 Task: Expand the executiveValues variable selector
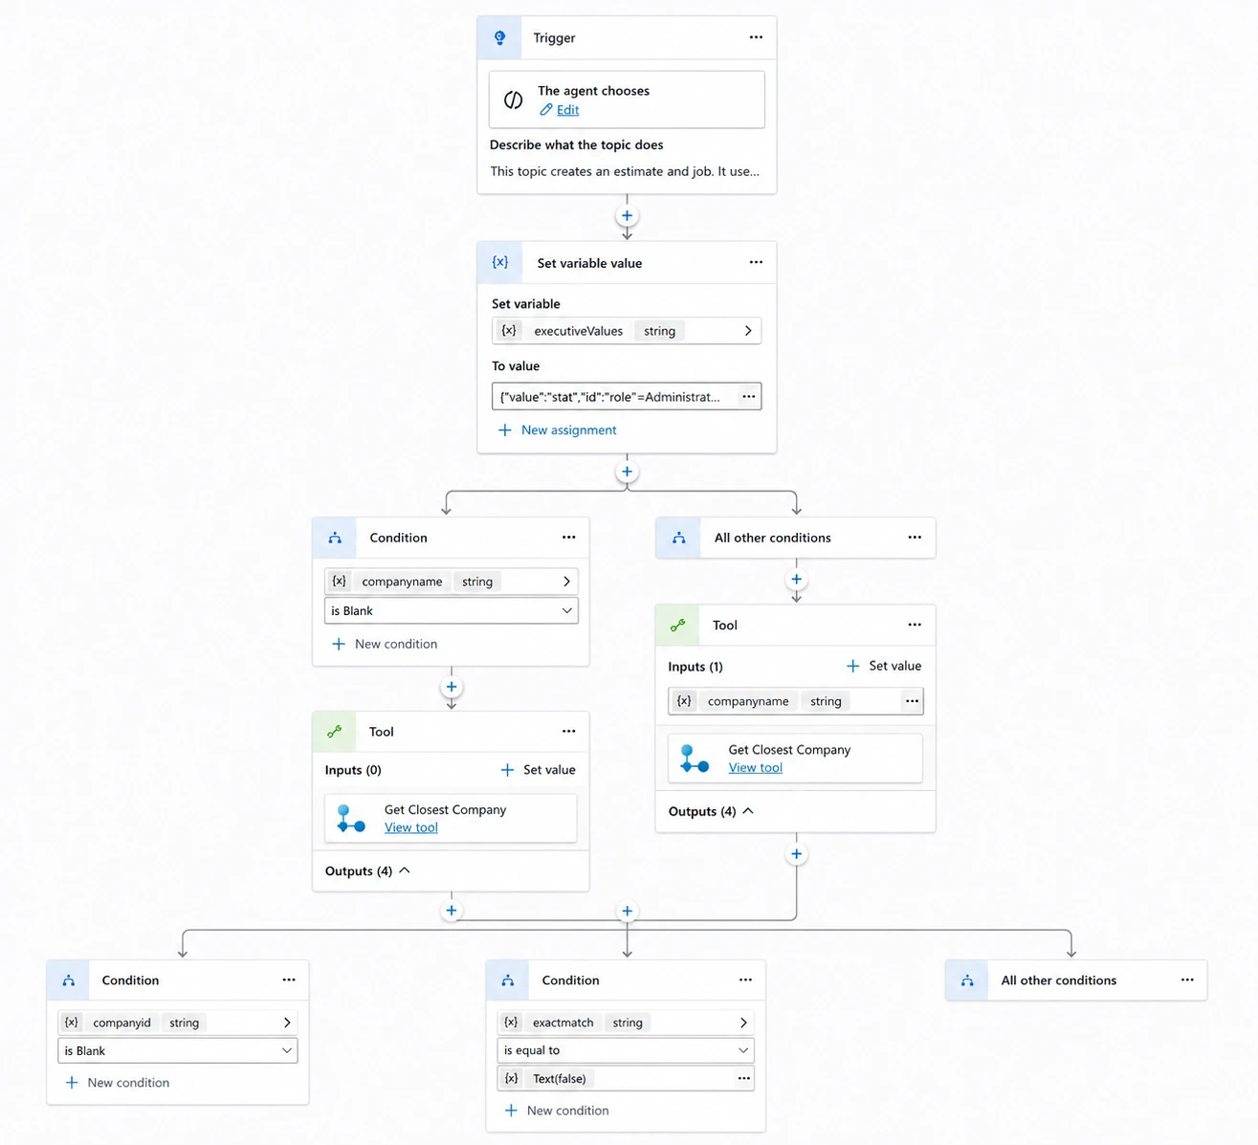pyautogui.click(x=748, y=331)
